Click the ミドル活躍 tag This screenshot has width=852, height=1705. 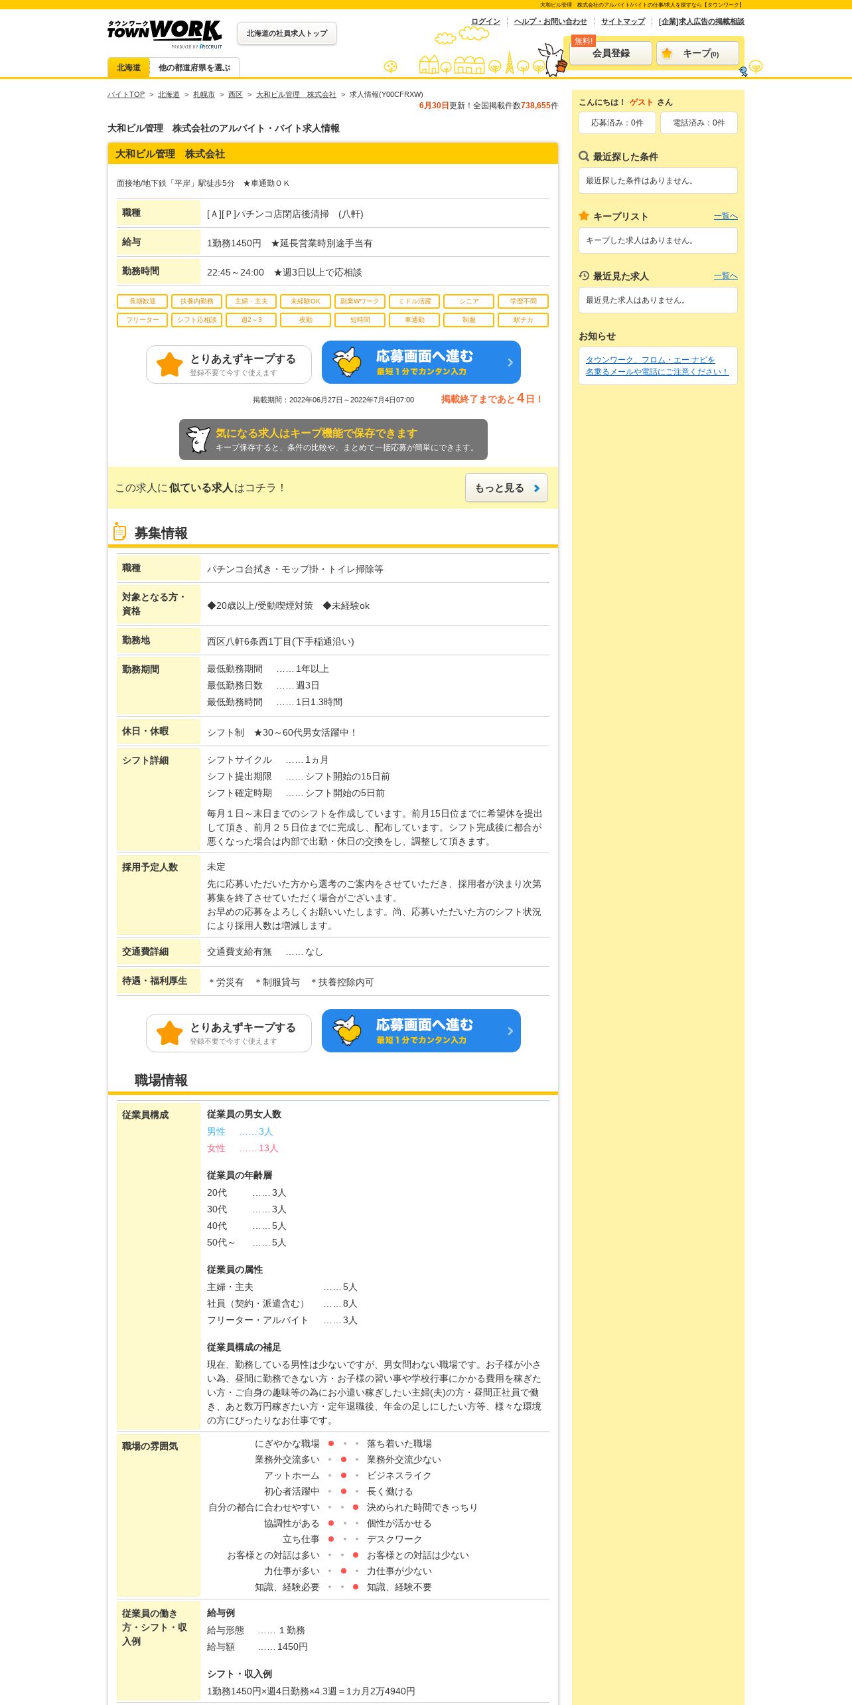coord(415,301)
